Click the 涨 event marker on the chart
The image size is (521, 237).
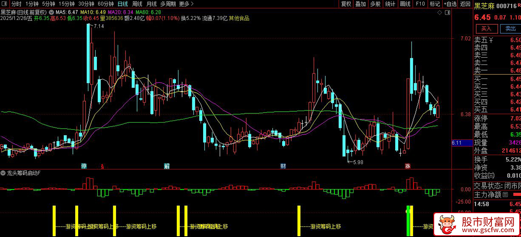(x=408, y=166)
